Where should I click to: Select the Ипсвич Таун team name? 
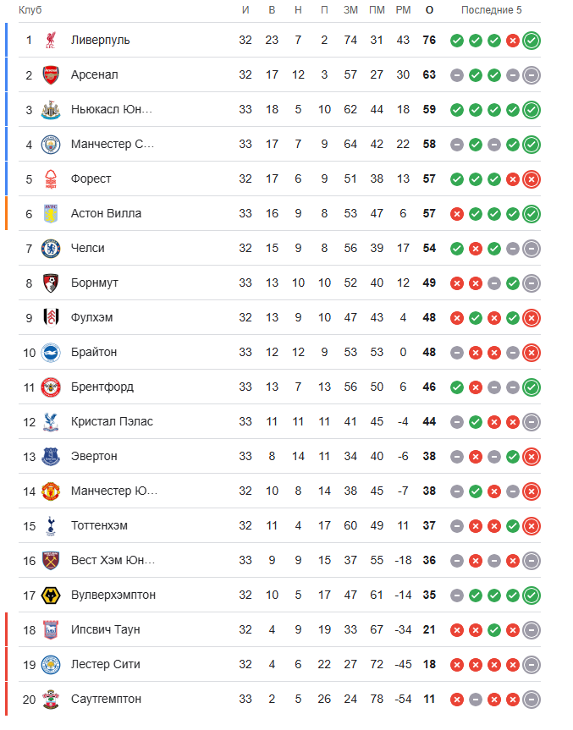coord(105,630)
